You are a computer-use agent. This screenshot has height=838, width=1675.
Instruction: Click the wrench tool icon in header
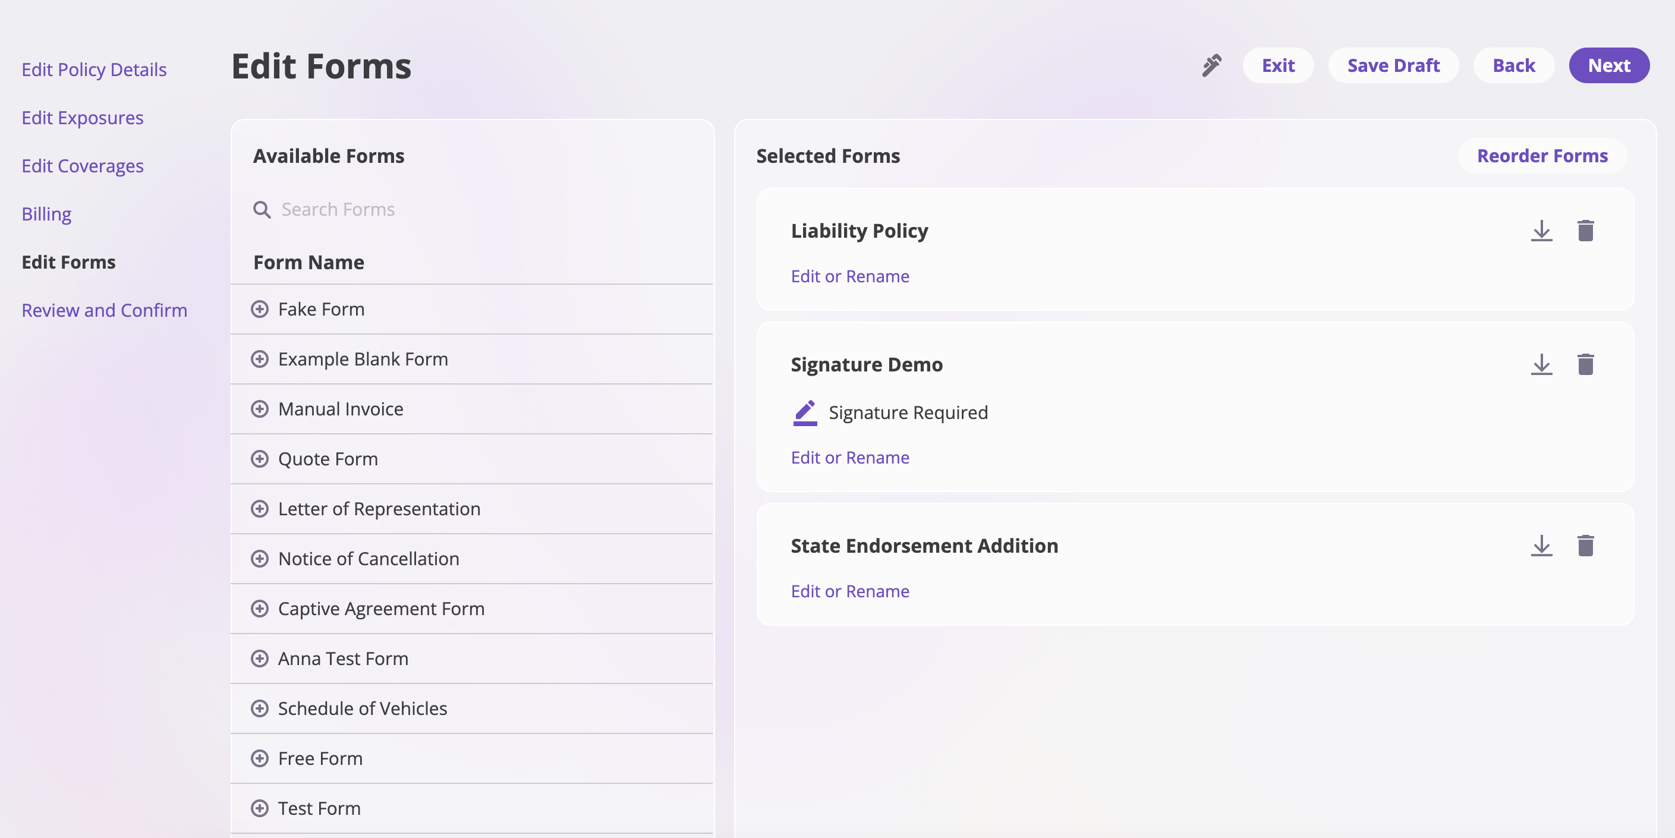pyautogui.click(x=1211, y=65)
